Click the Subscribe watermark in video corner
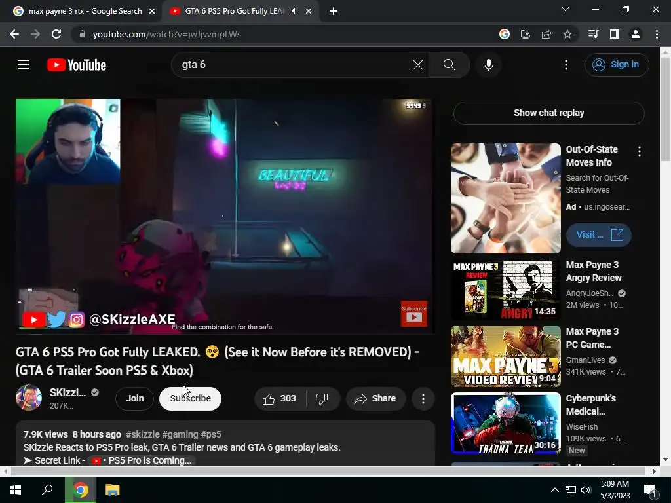 coord(413,314)
